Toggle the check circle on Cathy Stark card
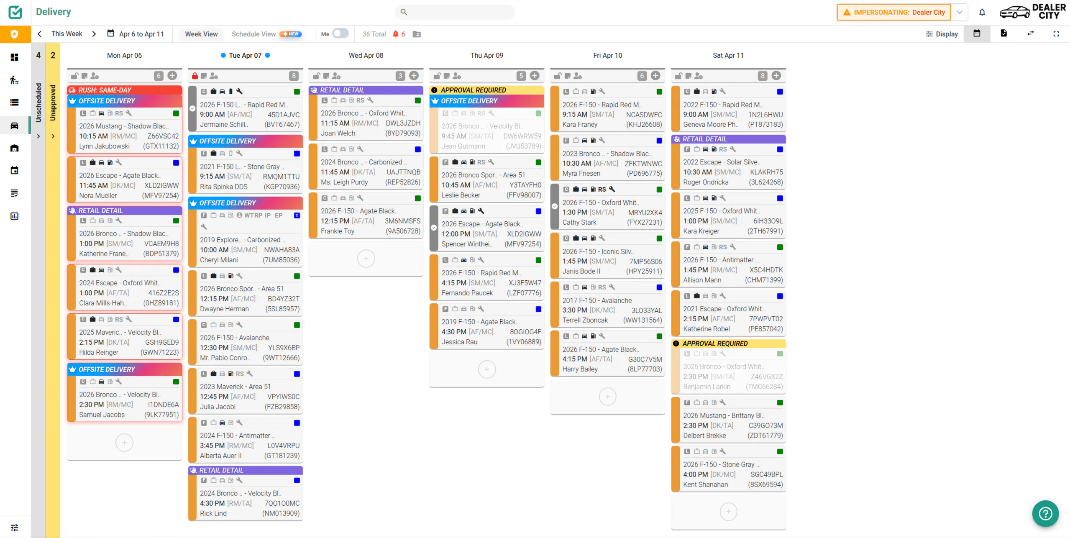 (554, 206)
